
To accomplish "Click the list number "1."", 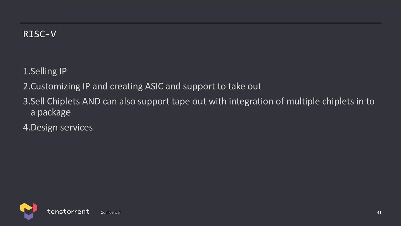I will (27, 72).
